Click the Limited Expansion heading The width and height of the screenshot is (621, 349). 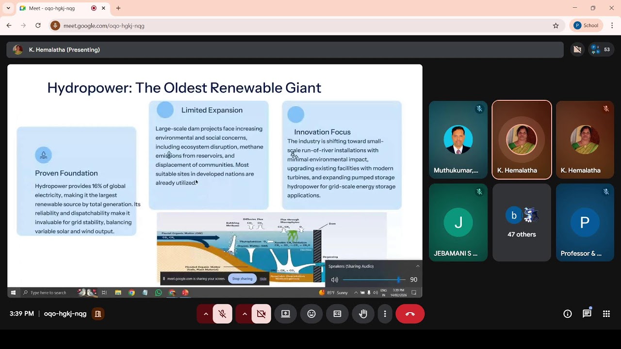[212, 110]
